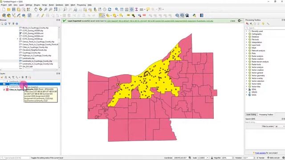Click in the Search QMS field
Image resolution: width=285 pixels, height=160 pixels.
(x=265, y=122)
